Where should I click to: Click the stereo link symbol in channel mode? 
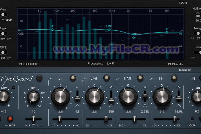(33, 126)
